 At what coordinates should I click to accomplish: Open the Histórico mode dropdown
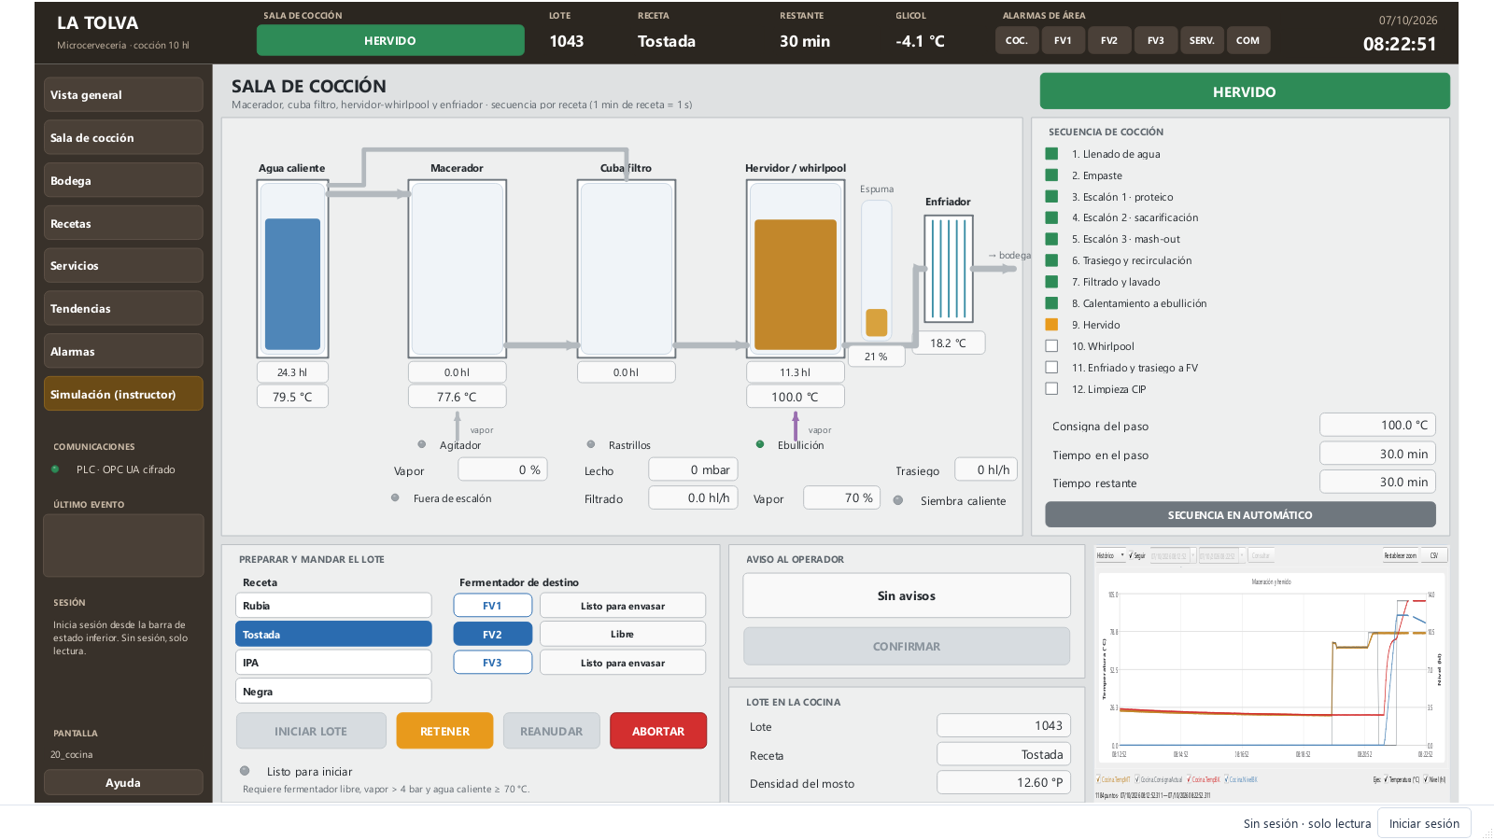[x=1110, y=555]
